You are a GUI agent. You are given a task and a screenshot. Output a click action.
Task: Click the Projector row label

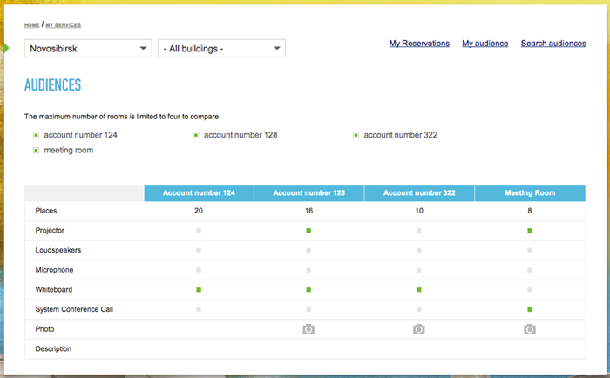click(x=50, y=231)
